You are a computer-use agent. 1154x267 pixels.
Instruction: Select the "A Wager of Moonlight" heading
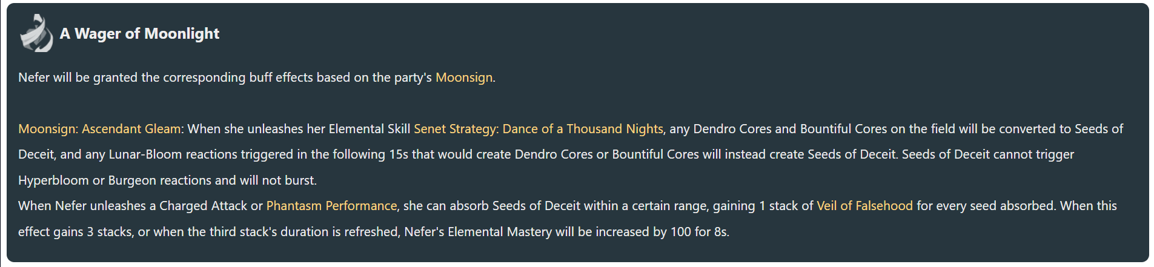click(139, 33)
